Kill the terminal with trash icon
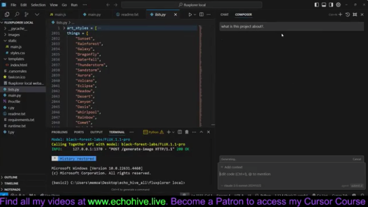The height and width of the screenshot is (207, 368). [x=187, y=132]
